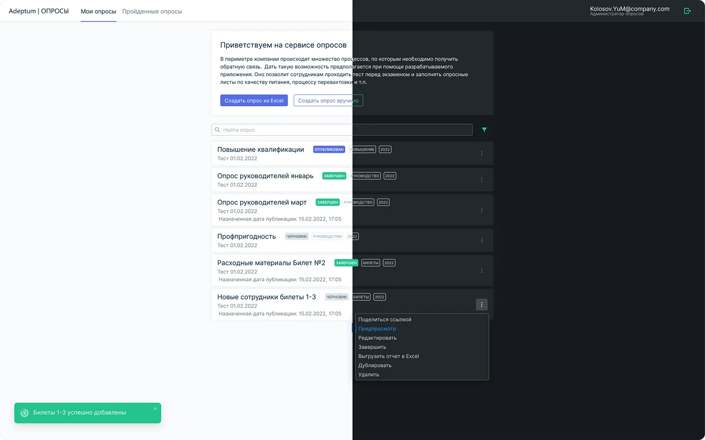
Task: Dismiss the success toast with its close icon
Action: click(155, 409)
